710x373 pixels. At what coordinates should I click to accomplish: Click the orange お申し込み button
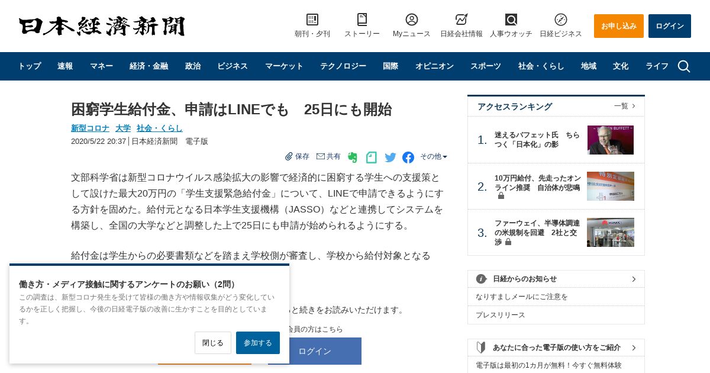click(619, 26)
